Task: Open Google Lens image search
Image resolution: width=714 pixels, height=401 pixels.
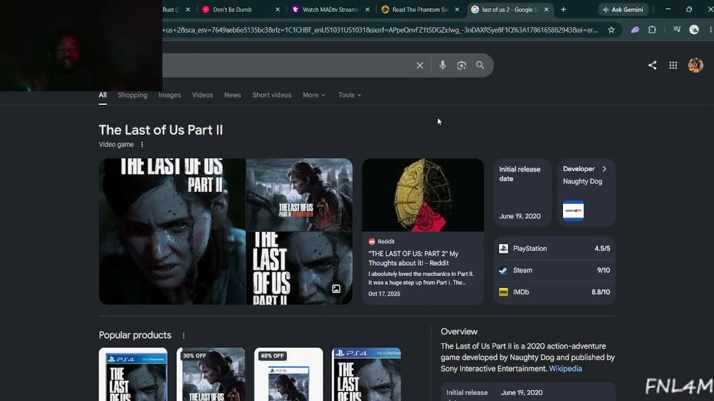Action: (x=462, y=65)
